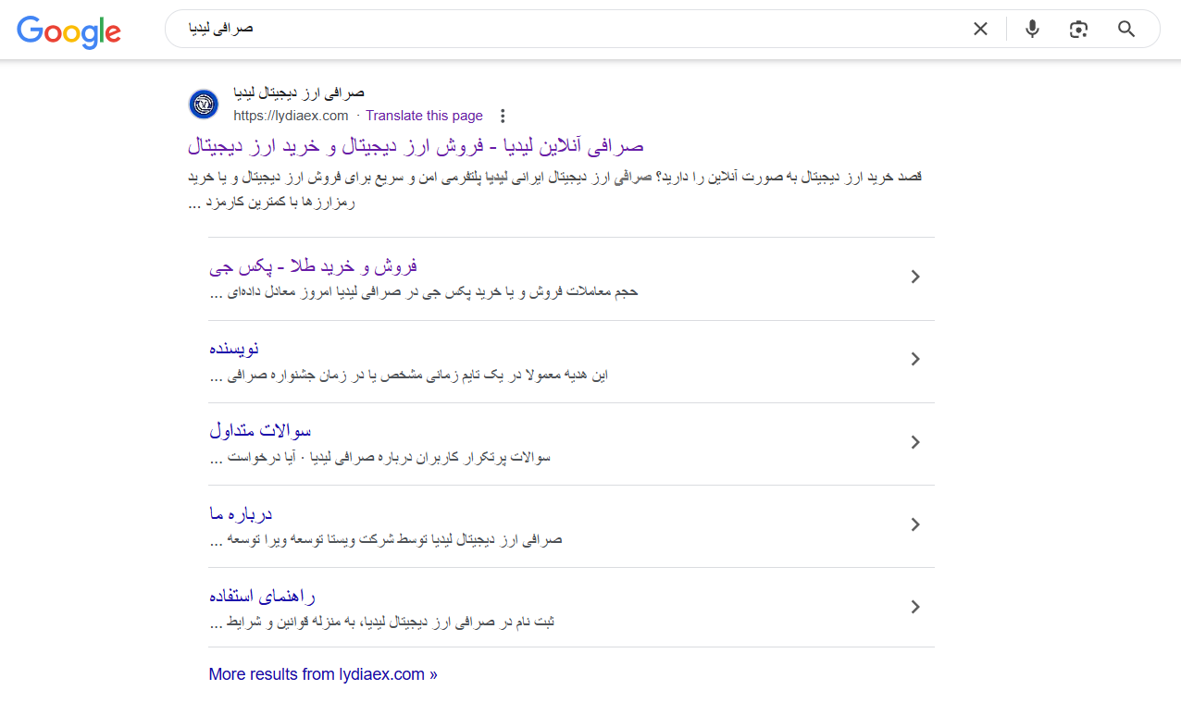Click the snippet این هدیه معمولا در یک تایم زمانی

click(409, 375)
